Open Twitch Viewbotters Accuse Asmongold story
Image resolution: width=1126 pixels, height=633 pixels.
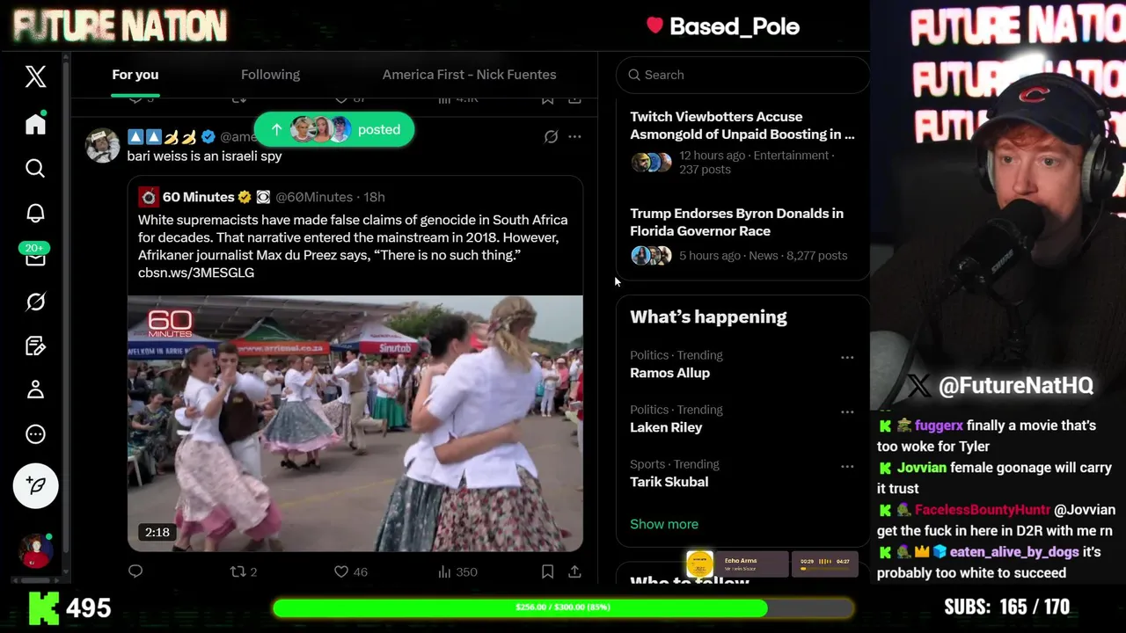742,142
